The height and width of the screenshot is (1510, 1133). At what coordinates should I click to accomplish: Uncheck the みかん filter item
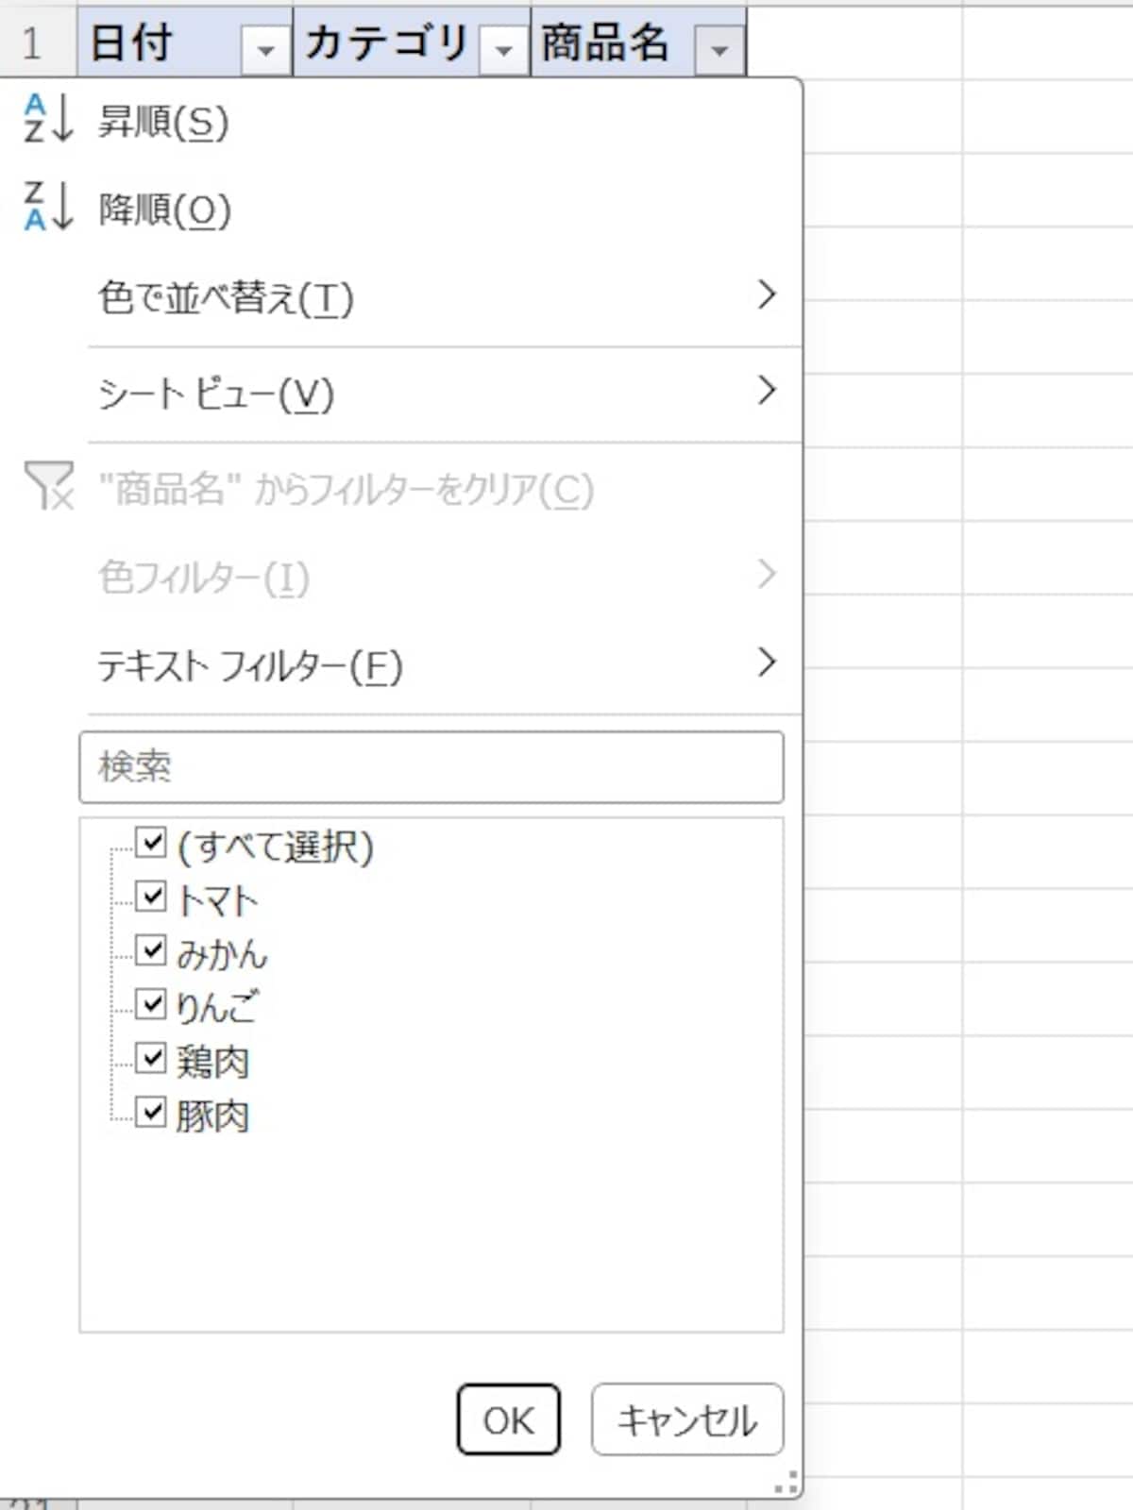point(151,953)
